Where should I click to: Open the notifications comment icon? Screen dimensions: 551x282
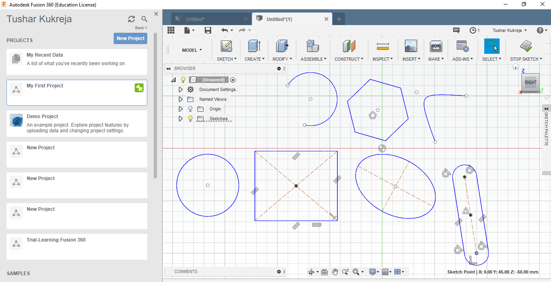456,30
